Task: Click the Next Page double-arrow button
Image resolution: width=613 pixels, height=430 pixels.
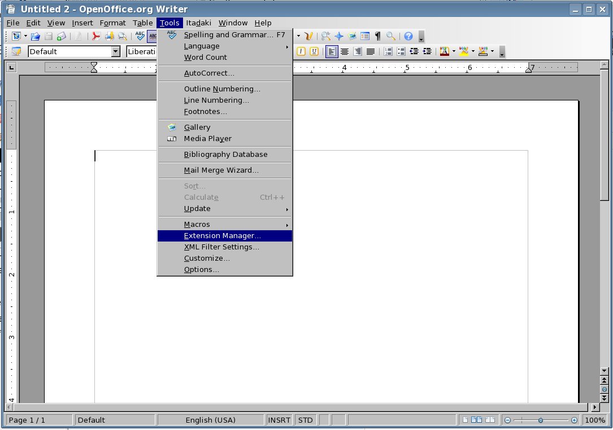Action: 604,398
